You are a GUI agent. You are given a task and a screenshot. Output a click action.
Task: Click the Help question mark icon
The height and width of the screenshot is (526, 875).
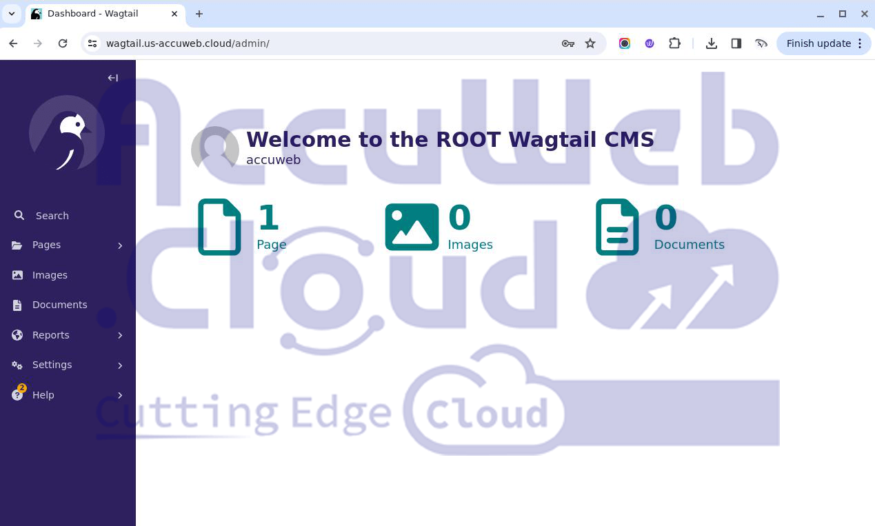[x=18, y=395]
